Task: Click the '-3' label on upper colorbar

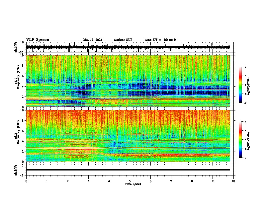Action: click(x=245, y=67)
